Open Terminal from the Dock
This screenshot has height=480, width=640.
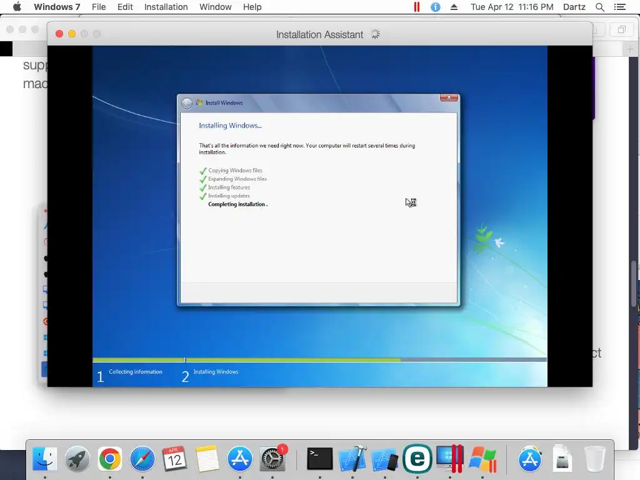(x=319, y=459)
